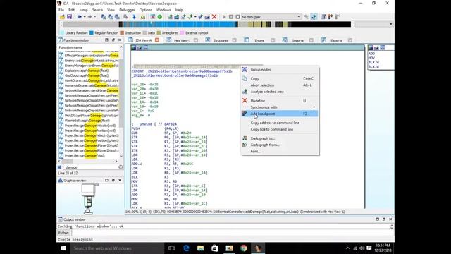Open the File menu
The image size is (451, 254).
[61, 10]
